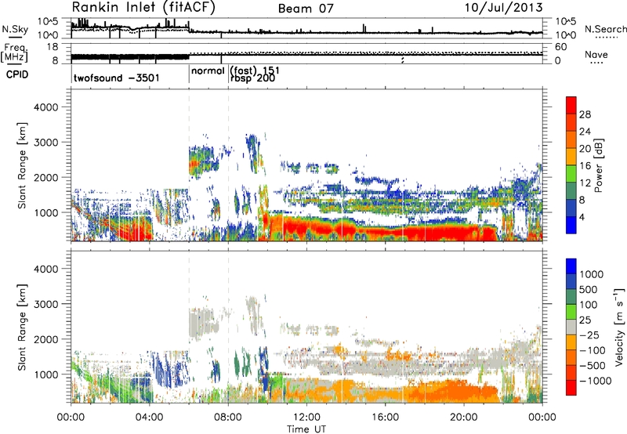
Task: Click the 'Freq. [MHz]' axis label
Action: tap(14, 53)
